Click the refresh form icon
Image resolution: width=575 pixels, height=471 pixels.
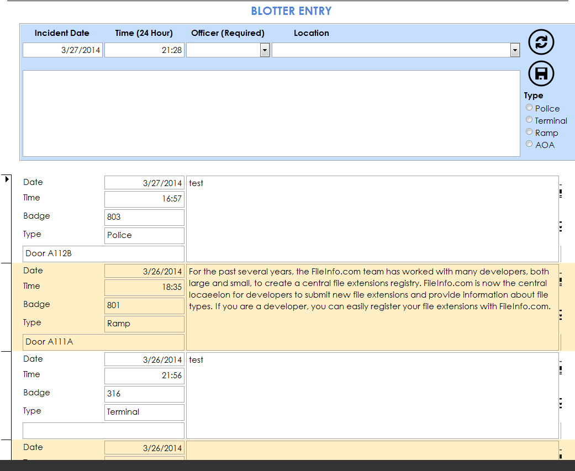pos(541,42)
